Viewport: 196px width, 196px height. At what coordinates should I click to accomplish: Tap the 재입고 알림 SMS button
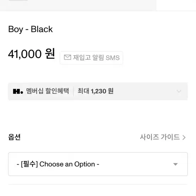[92, 58]
